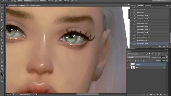The width and height of the screenshot is (171, 96).
Task: Add layer mask in Layers panel
Action: 151,95
